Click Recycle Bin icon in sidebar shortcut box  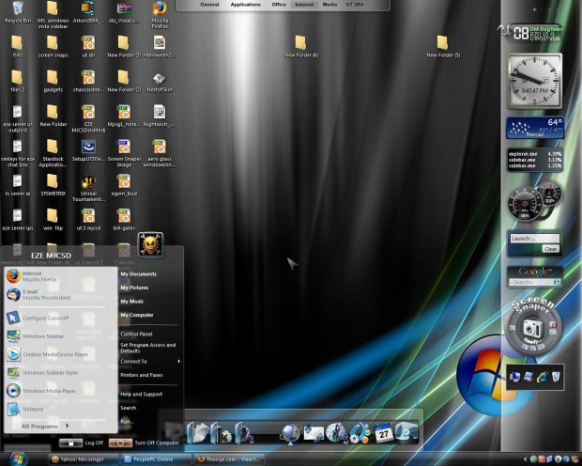pos(556,377)
